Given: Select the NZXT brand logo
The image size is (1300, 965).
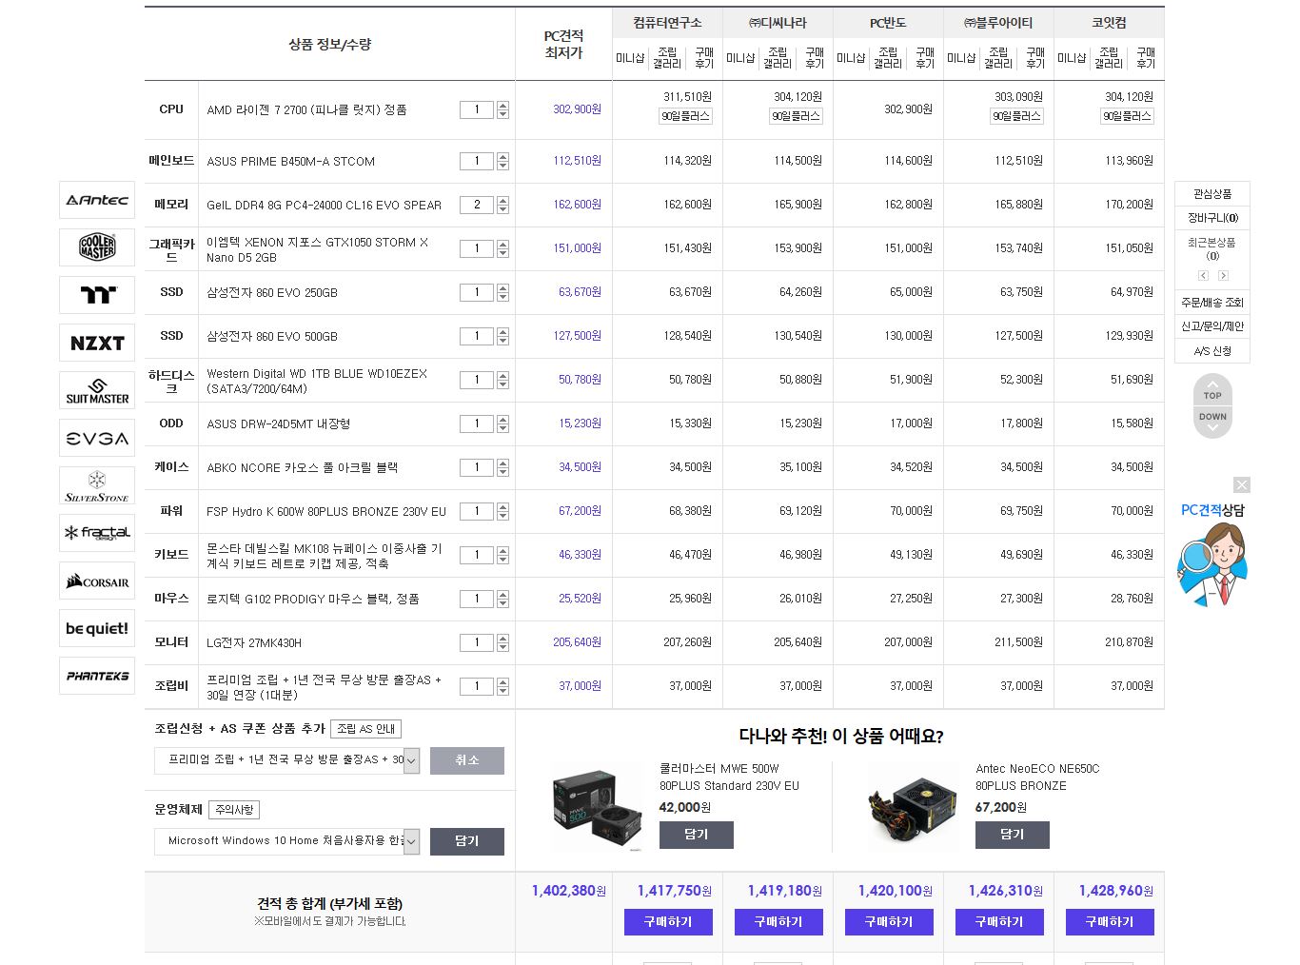Looking at the screenshot, I should point(97,343).
